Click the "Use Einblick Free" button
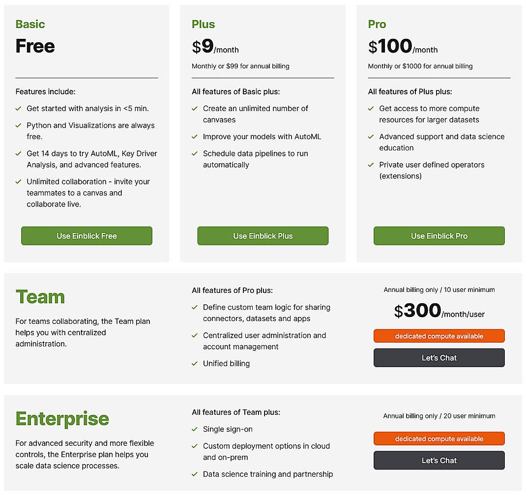Image resolution: width=526 pixels, height=495 pixels. click(x=87, y=236)
